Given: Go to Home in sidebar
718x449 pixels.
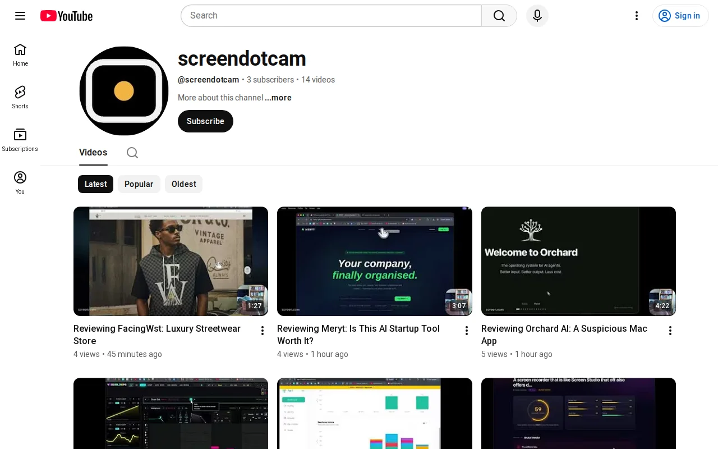Looking at the screenshot, I should [20, 55].
